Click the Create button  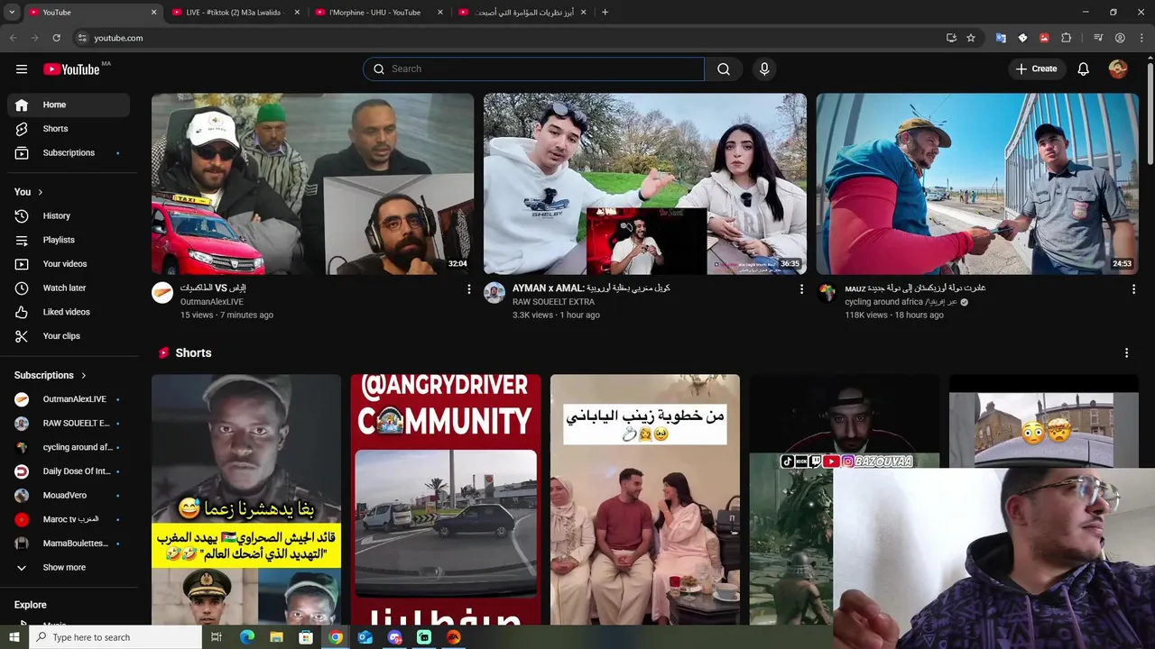(x=1036, y=69)
